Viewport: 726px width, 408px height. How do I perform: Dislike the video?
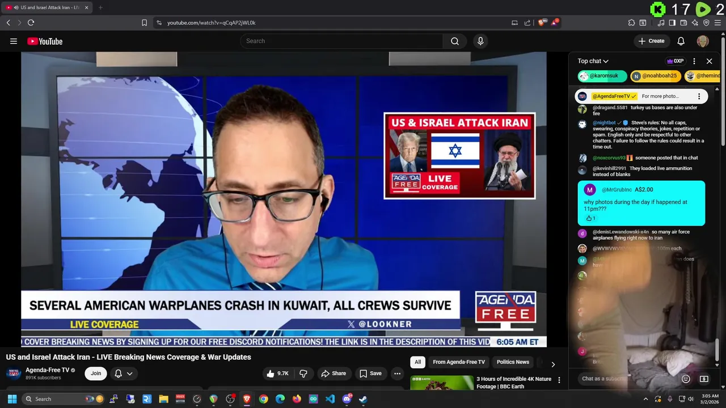coord(303,373)
